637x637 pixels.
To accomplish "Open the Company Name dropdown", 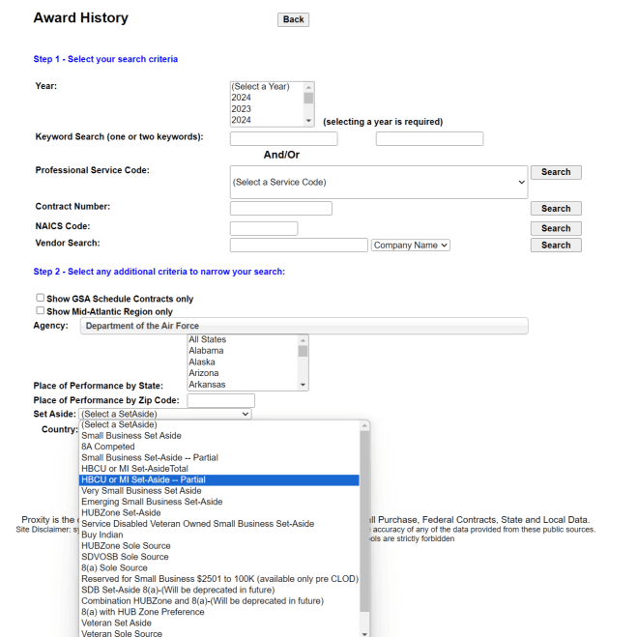I will coord(410,246).
